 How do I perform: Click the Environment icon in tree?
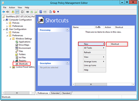[x=17, y=48]
